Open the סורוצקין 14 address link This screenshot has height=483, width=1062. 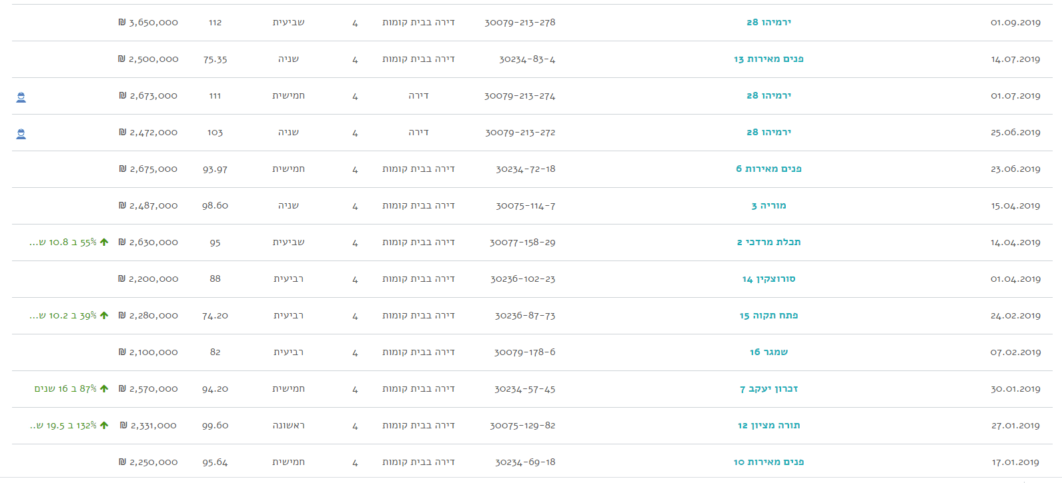768,279
